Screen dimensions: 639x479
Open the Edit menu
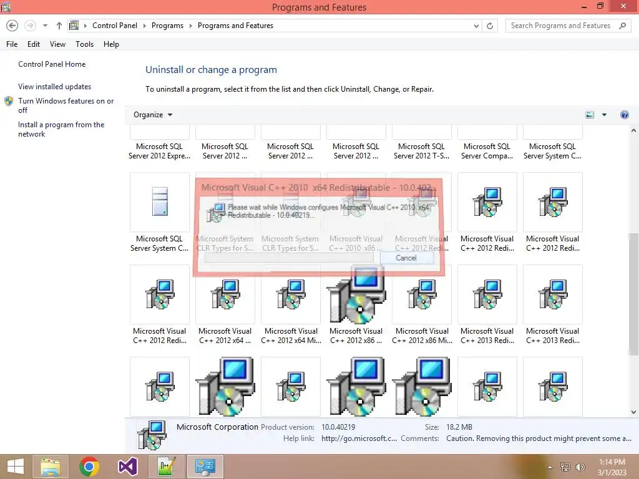pyautogui.click(x=34, y=44)
